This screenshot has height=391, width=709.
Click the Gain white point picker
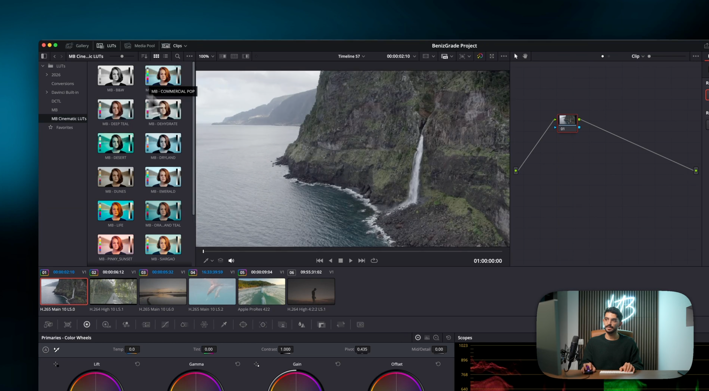pyautogui.click(x=256, y=364)
